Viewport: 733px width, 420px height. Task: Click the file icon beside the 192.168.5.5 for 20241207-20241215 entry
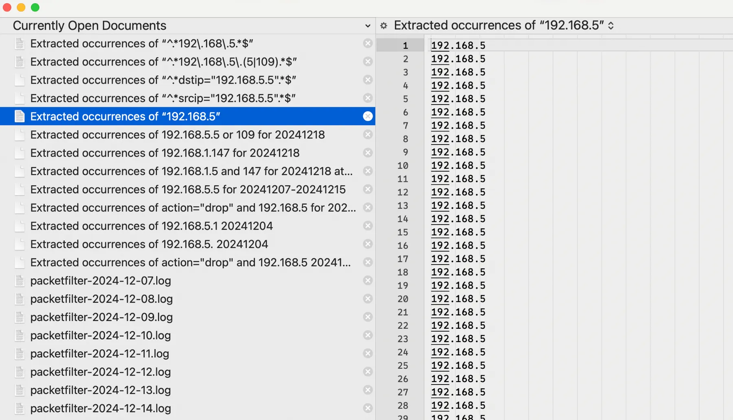[20, 189]
